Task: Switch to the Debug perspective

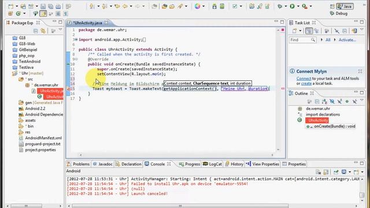Action: pos(339,13)
